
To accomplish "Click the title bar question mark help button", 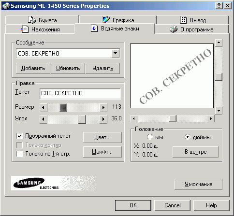I will click(219, 6).
